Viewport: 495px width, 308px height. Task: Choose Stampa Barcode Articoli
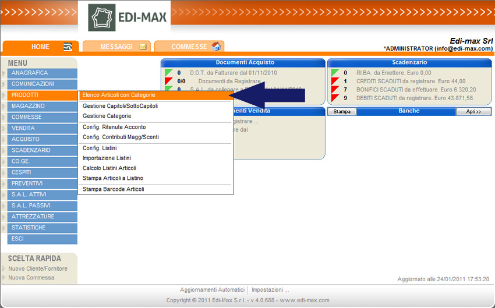113,189
